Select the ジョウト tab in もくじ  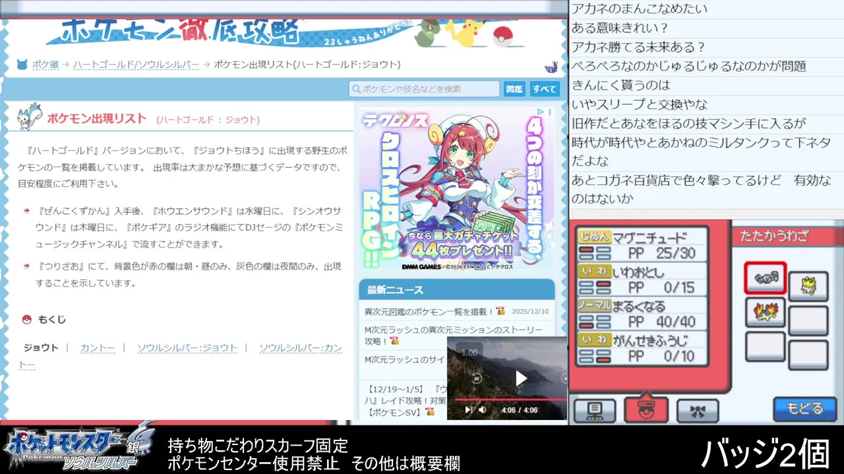pos(41,348)
